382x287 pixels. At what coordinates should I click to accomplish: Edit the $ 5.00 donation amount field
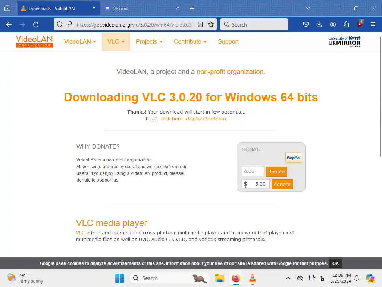pyautogui.click(x=256, y=184)
